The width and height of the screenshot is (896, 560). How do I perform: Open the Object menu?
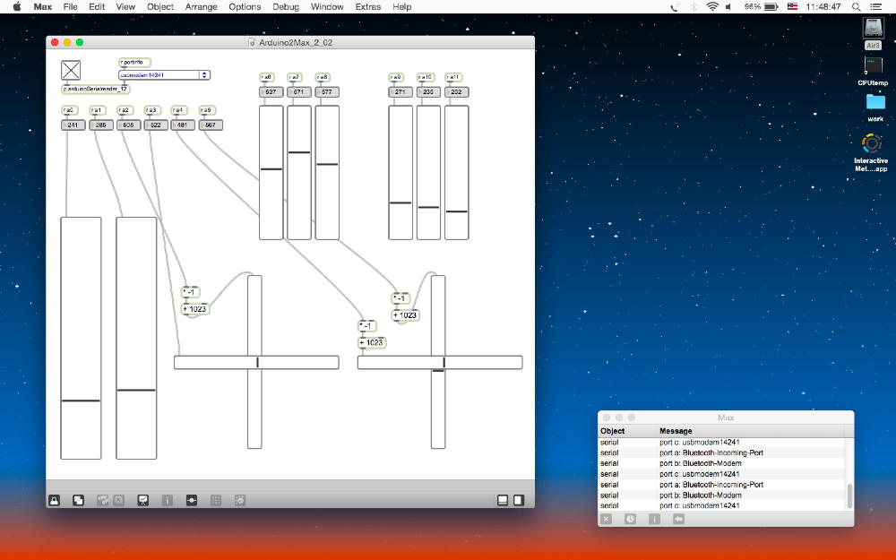[160, 6]
